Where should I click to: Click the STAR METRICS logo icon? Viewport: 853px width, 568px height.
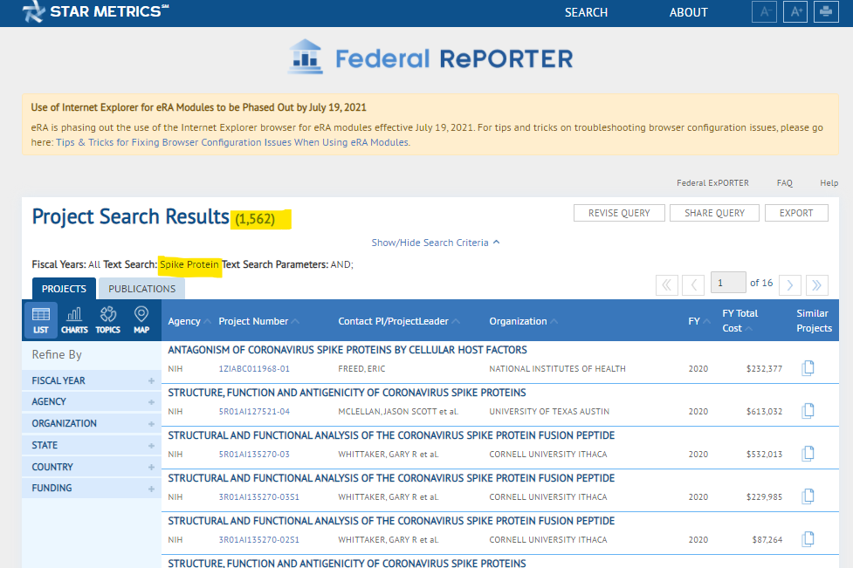33,11
